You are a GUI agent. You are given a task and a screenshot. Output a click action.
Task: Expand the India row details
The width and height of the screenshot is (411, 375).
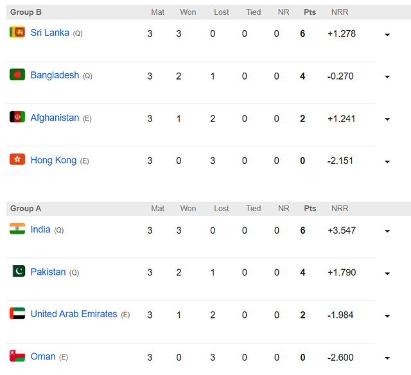coord(387,231)
